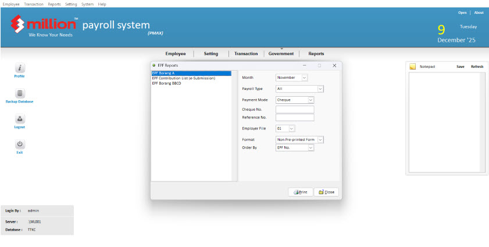The height and width of the screenshot is (247, 489).
Task: Click the Notepad vertical scrollbar
Action: (x=483, y=122)
